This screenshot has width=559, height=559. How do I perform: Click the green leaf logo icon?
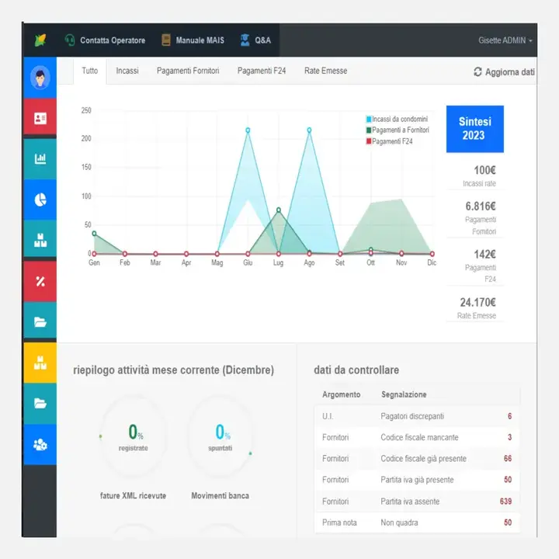pos(40,40)
